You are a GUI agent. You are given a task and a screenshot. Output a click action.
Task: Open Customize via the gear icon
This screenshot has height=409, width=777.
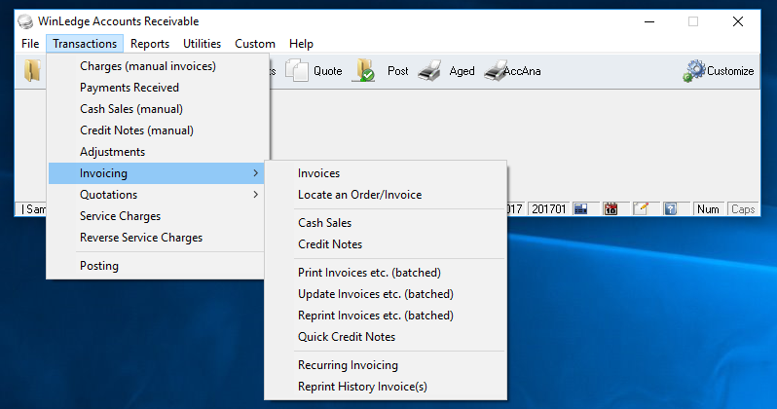click(694, 71)
